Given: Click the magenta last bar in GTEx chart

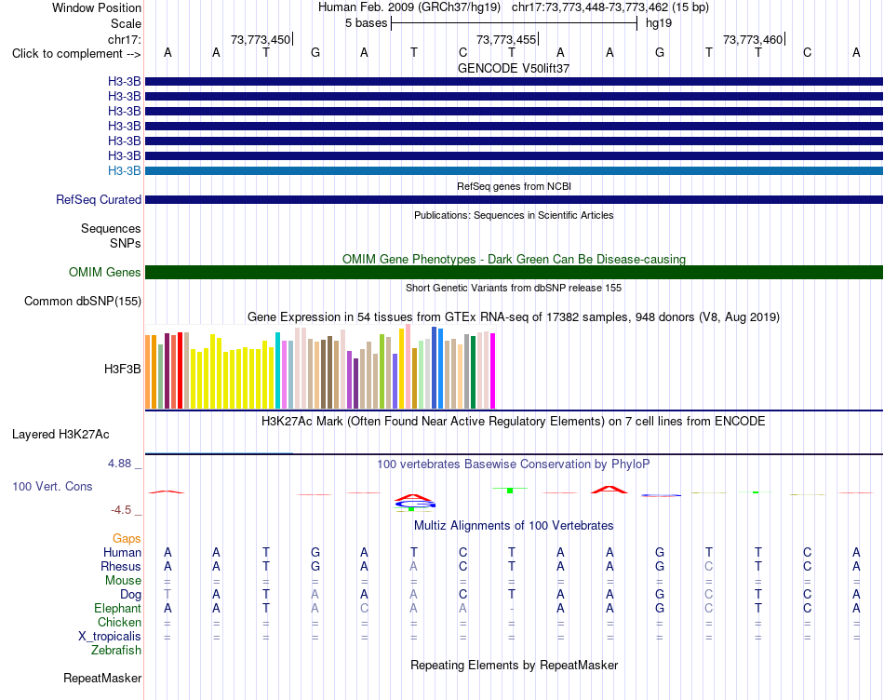Looking at the screenshot, I should pyautogui.click(x=493, y=370).
